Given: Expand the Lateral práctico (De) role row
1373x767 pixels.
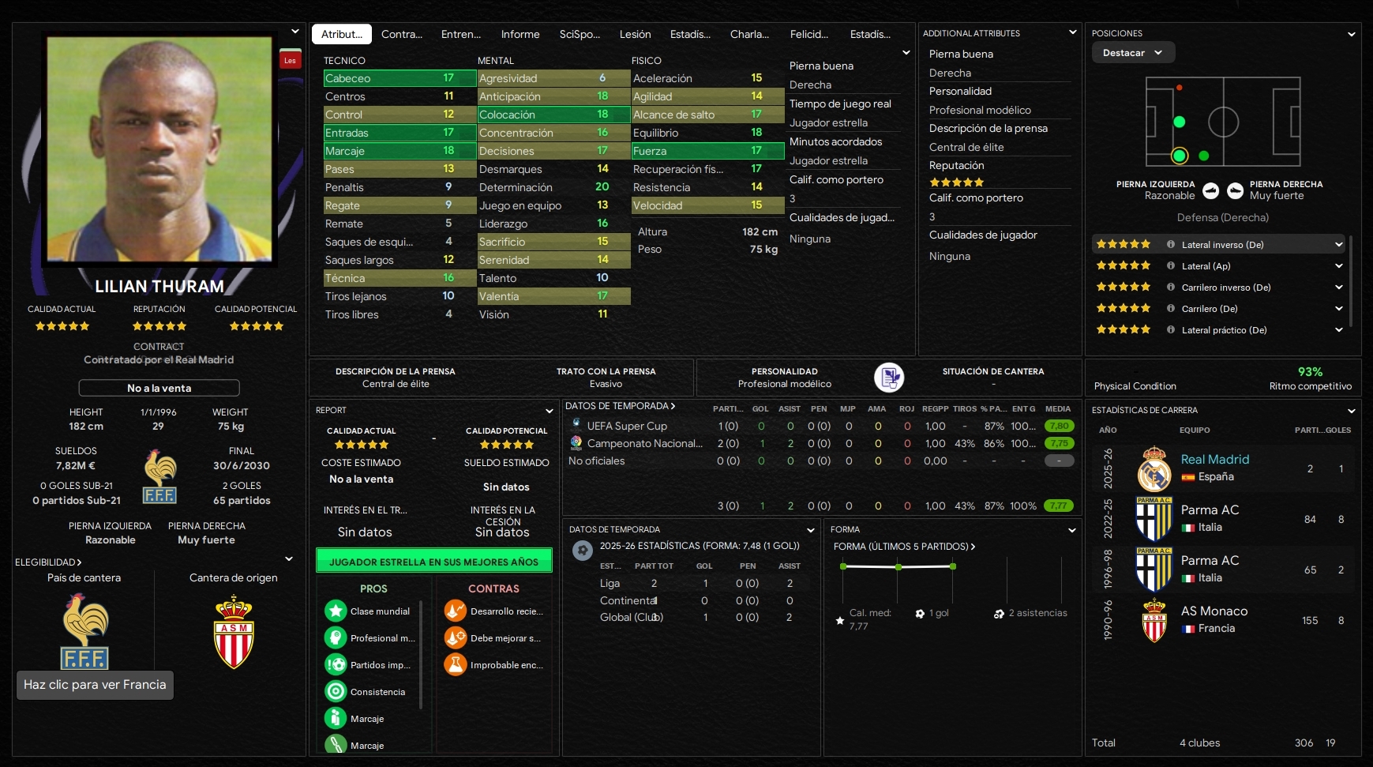Looking at the screenshot, I should pos(1339,330).
